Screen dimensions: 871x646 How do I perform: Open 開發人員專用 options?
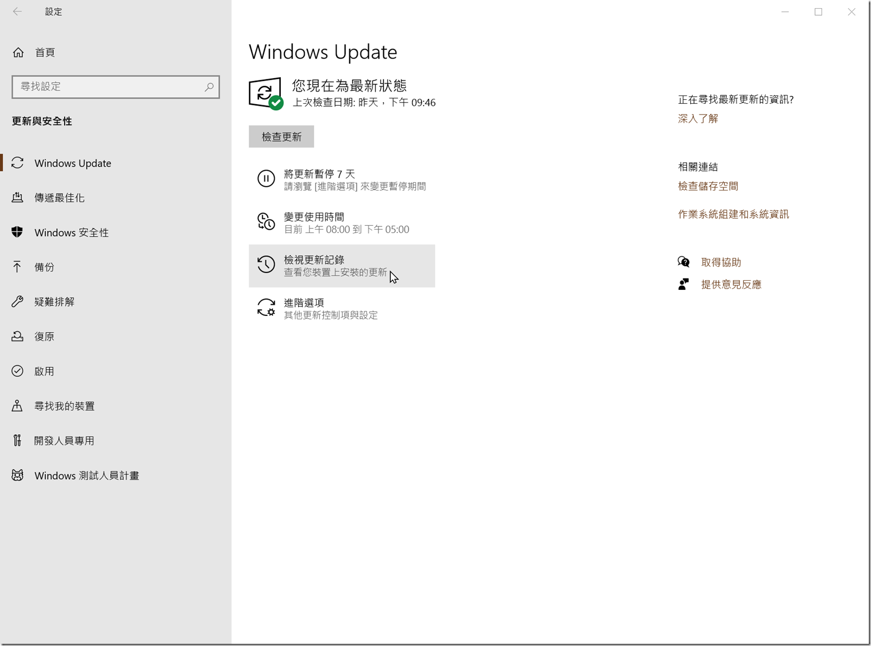pos(65,440)
